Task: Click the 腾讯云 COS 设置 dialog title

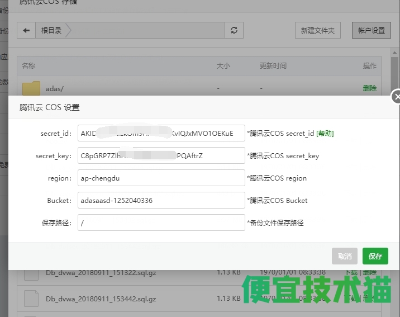Action: [50, 107]
